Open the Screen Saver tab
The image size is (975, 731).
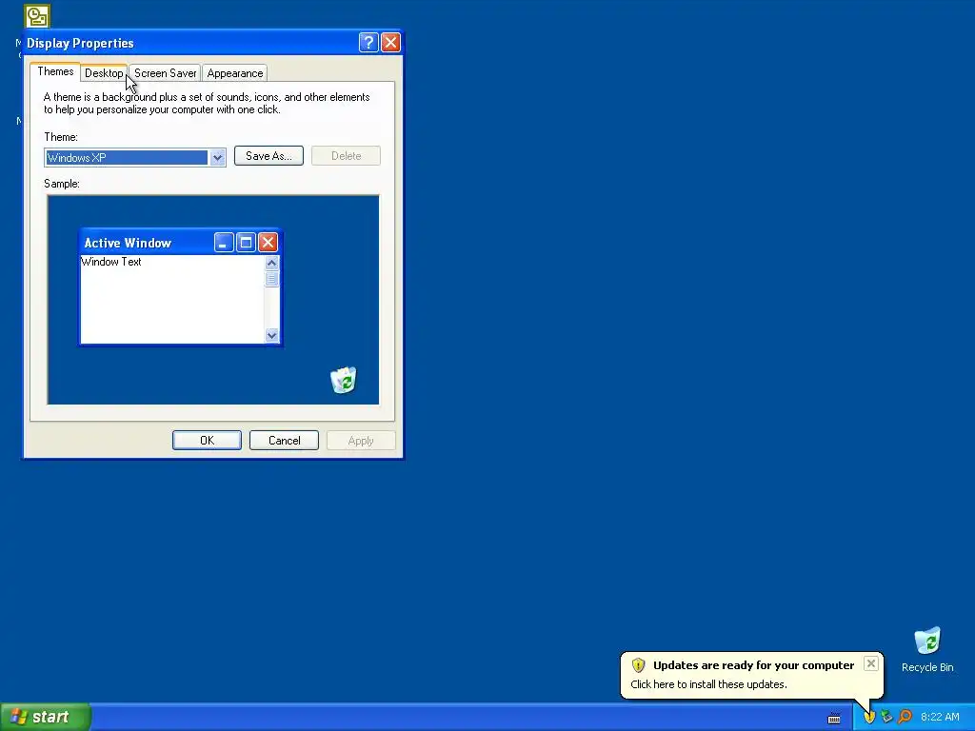[165, 73]
